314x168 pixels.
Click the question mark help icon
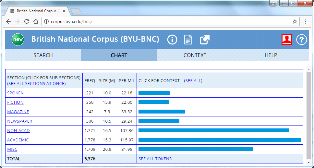302,40
